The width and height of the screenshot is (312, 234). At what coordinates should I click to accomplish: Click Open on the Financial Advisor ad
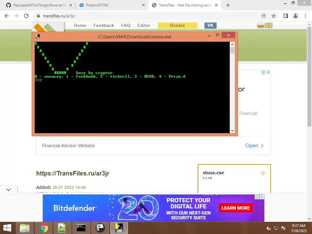click(254, 146)
